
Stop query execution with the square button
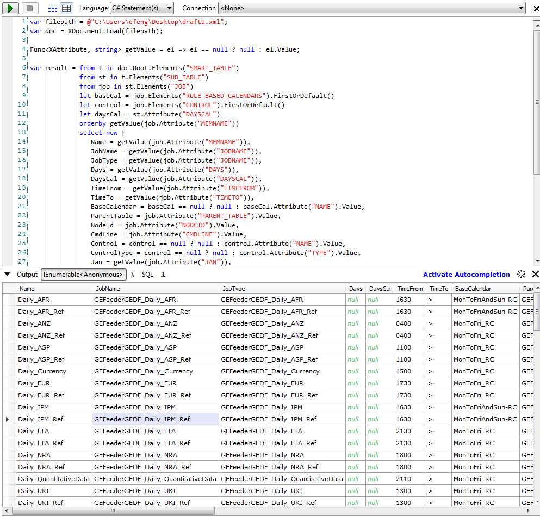[x=29, y=8]
